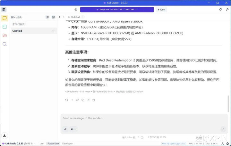The height and width of the screenshot is (146, 231).
Task: Switch to Power User mode
Action: tap(53, 143)
